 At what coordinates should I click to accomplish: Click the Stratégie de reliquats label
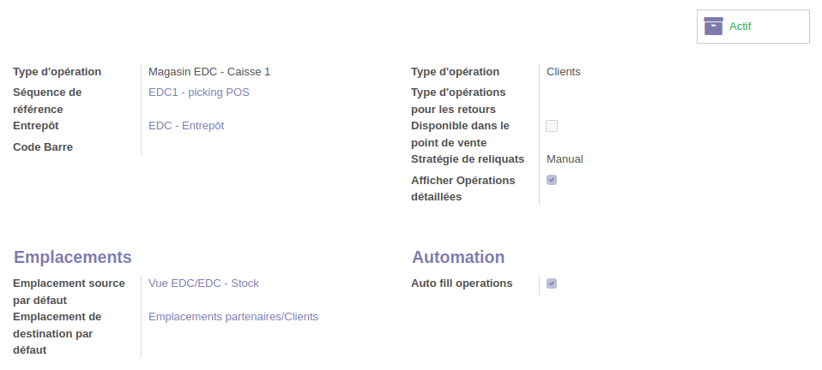click(x=467, y=159)
